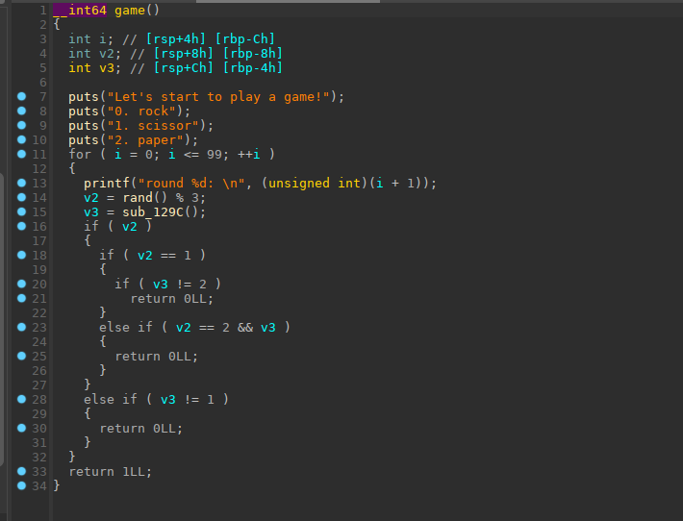Click the [rbp-4h] stack comment
This screenshot has width=683, height=521.
(x=253, y=68)
